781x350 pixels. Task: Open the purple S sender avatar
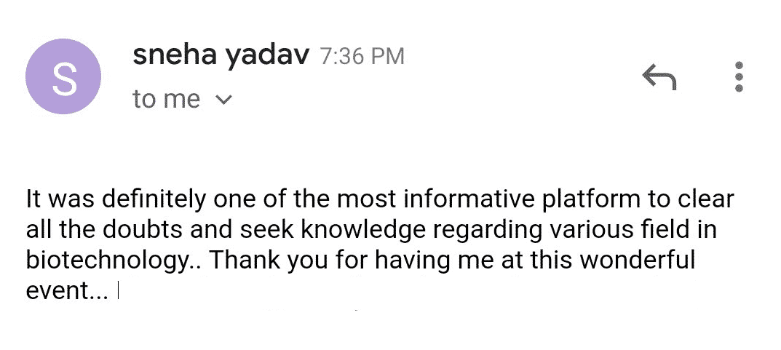[63, 76]
